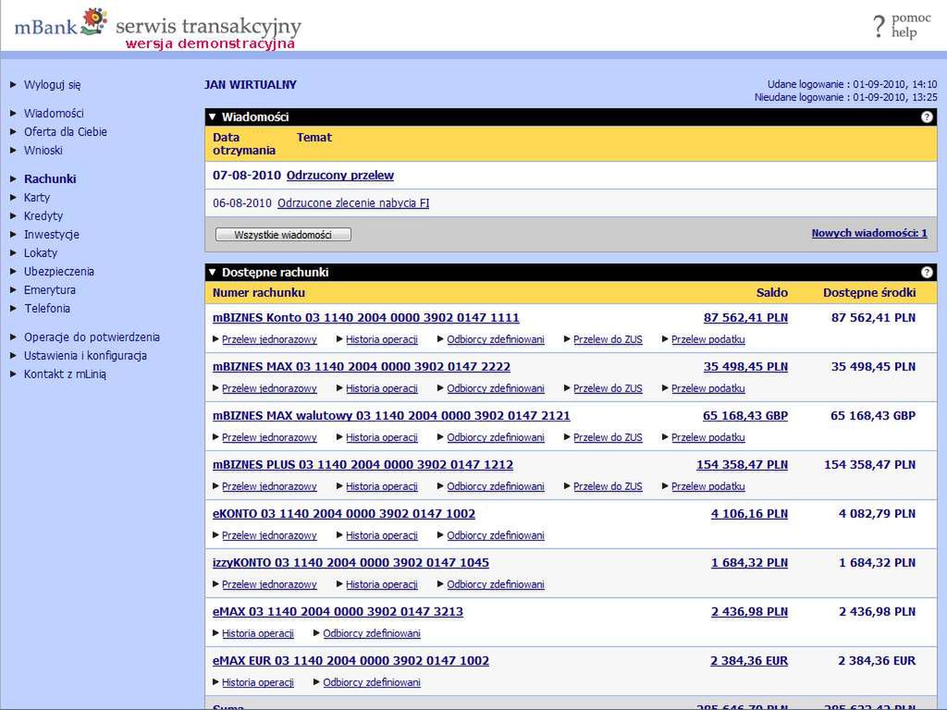The image size is (947, 710).
Task: Click Nowych wiadomości: 1 link
Action: pos(869,233)
